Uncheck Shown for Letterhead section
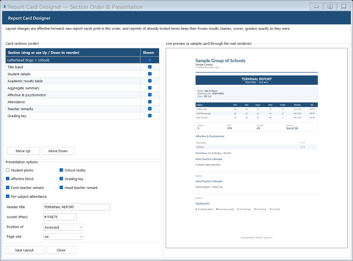Image resolution: width=353 pixels, height=261 pixels. coord(150,60)
